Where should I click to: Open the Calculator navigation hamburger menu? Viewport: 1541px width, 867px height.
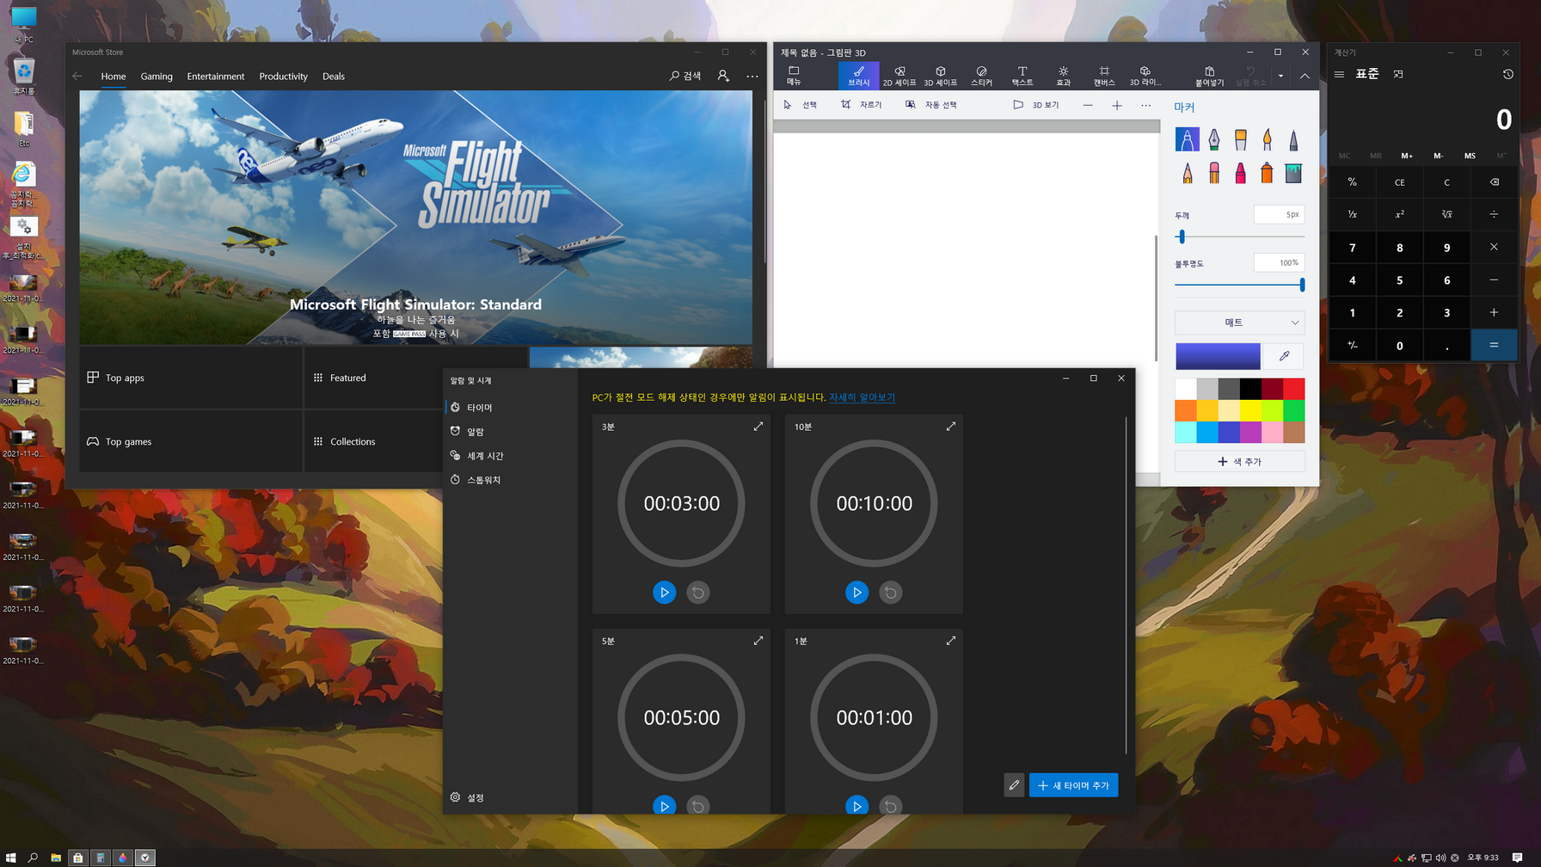tap(1339, 75)
